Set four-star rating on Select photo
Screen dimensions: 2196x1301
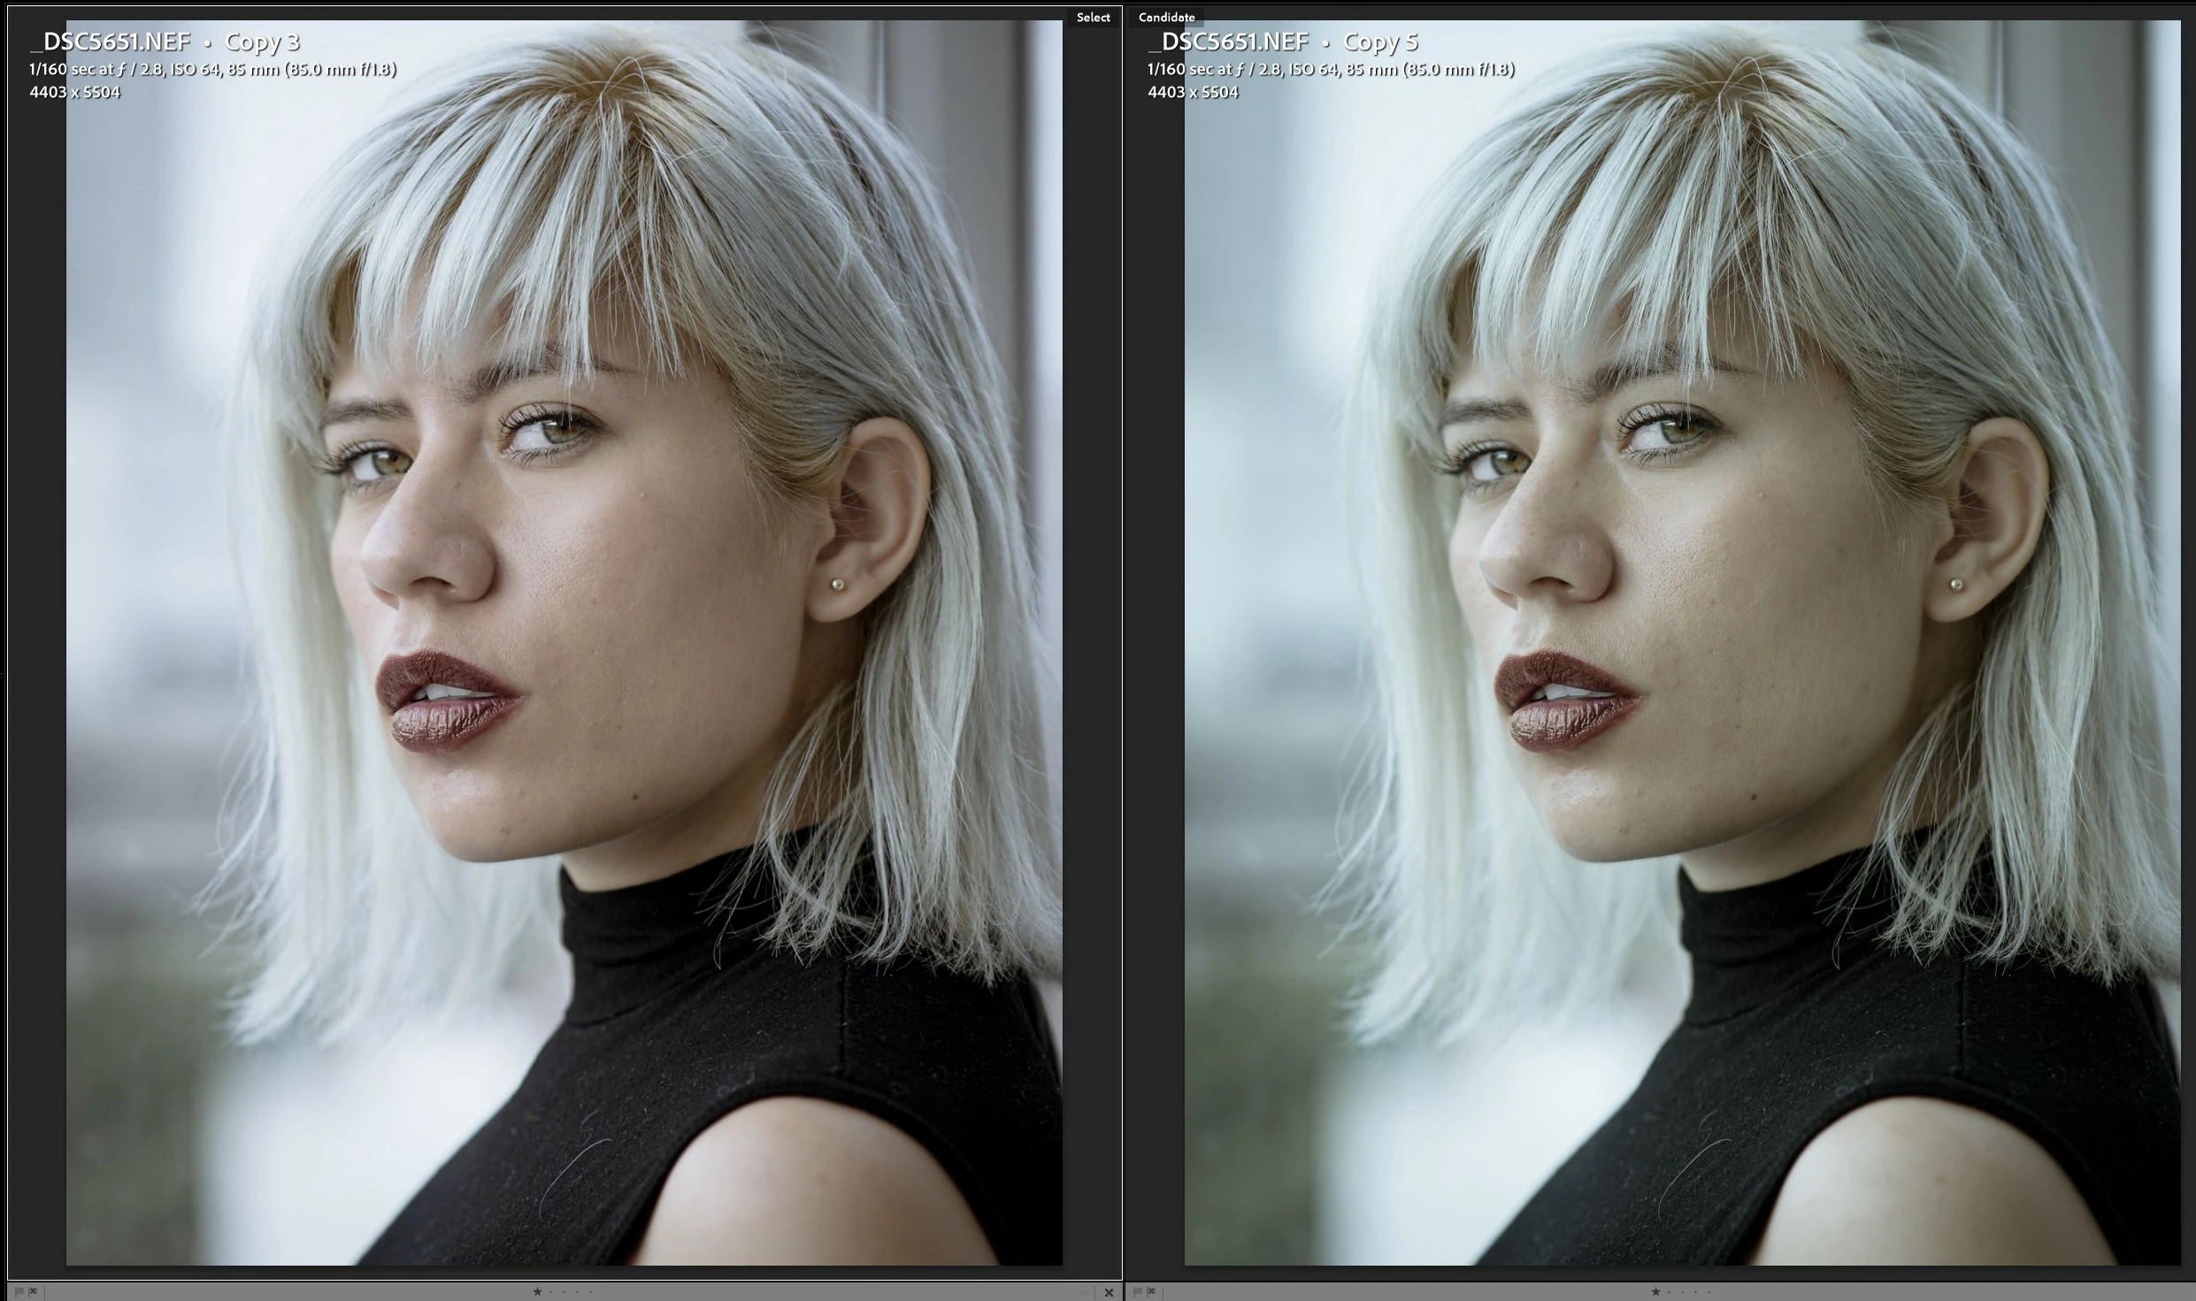pyautogui.click(x=578, y=1291)
